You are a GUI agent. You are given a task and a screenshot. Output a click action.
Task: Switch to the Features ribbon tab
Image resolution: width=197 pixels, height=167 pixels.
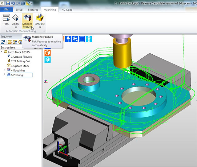(33, 10)
